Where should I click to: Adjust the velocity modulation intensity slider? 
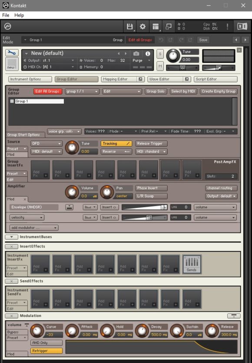[x=145, y=218]
